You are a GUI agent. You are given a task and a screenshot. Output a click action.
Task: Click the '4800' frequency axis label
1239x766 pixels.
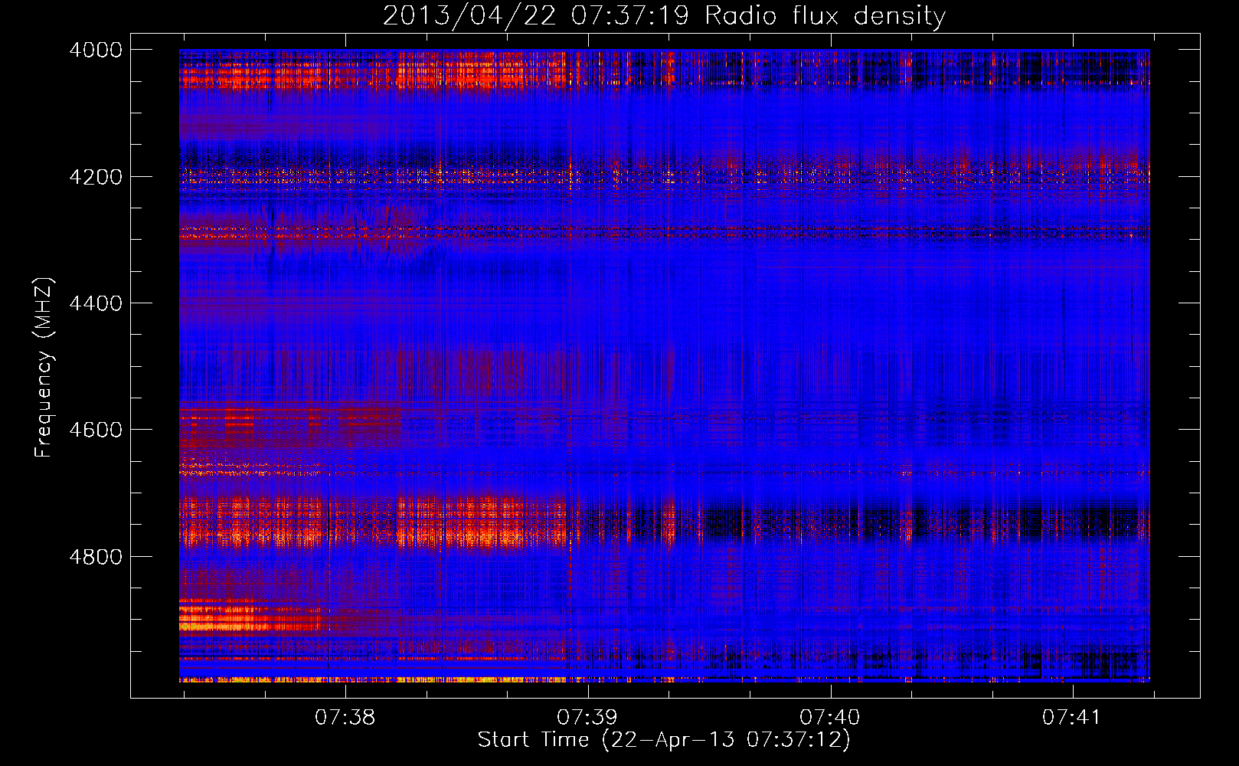click(x=96, y=556)
